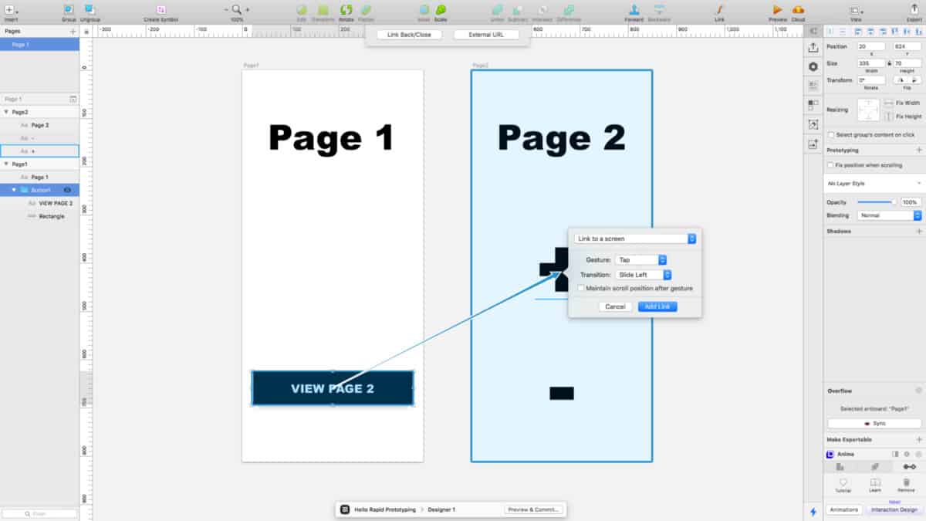Open the Gesture dropdown showing Tap
Viewport: 926px width, 521px height.
pos(639,259)
